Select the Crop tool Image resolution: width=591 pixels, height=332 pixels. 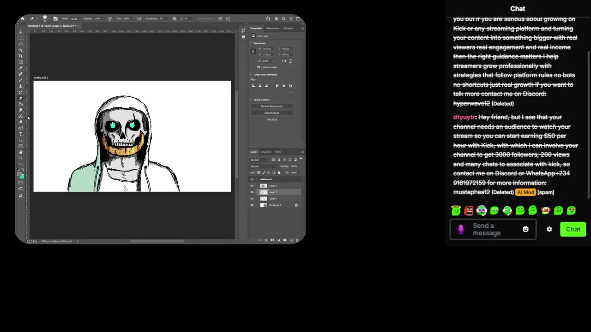coord(20,56)
